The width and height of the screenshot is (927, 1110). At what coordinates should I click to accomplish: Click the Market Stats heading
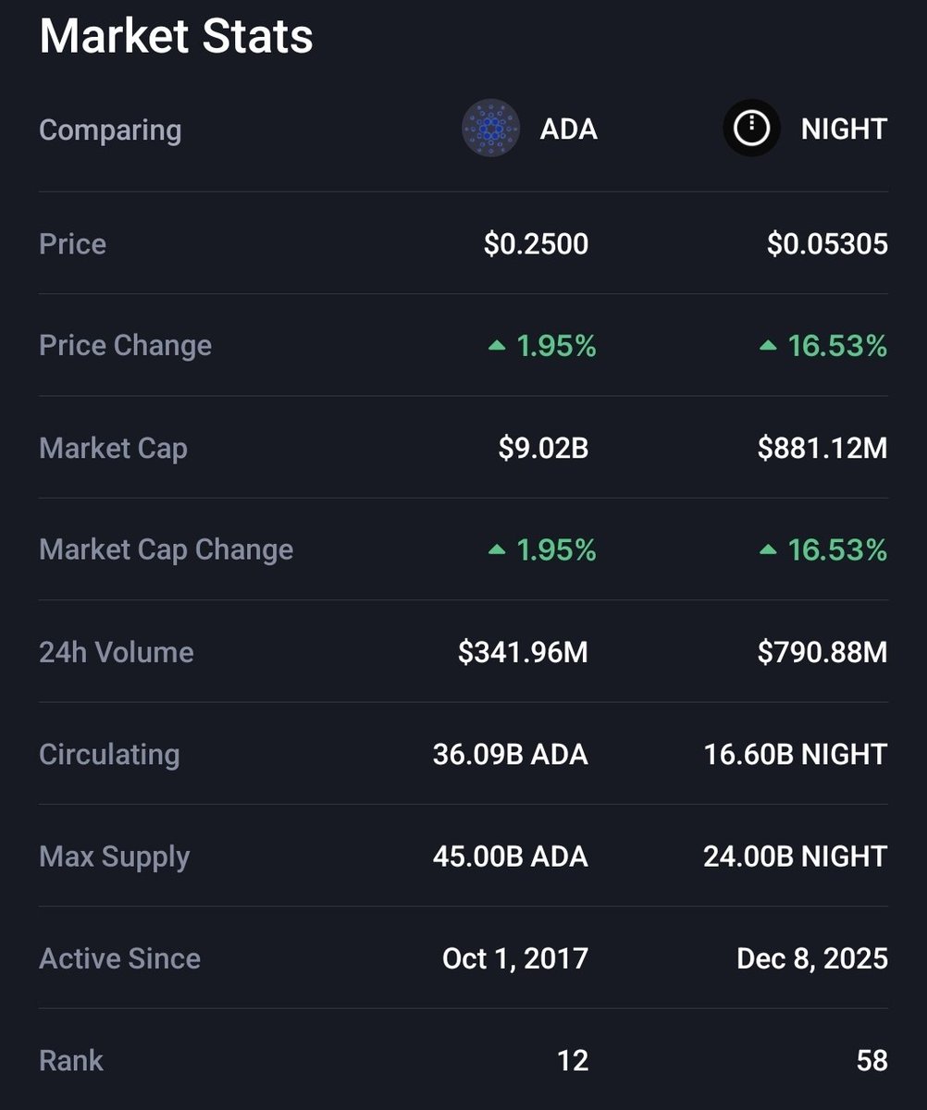[177, 37]
